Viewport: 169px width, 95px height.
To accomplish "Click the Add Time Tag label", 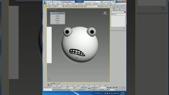I will coord(82,90).
